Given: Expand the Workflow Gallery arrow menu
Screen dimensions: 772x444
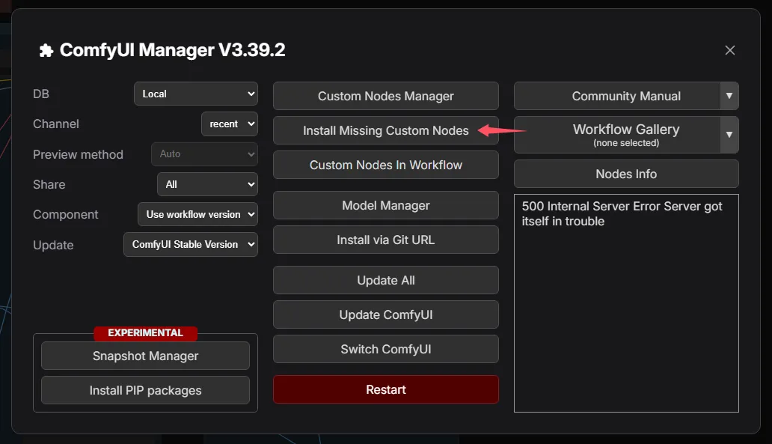Looking at the screenshot, I should pos(729,135).
